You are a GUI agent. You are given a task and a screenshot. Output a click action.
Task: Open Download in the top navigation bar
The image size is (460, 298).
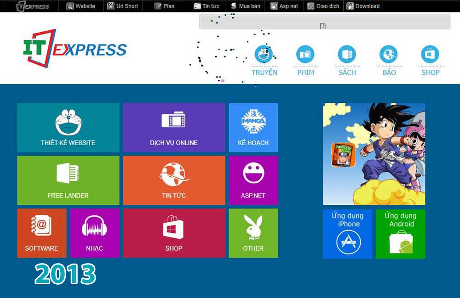coord(363,6)
